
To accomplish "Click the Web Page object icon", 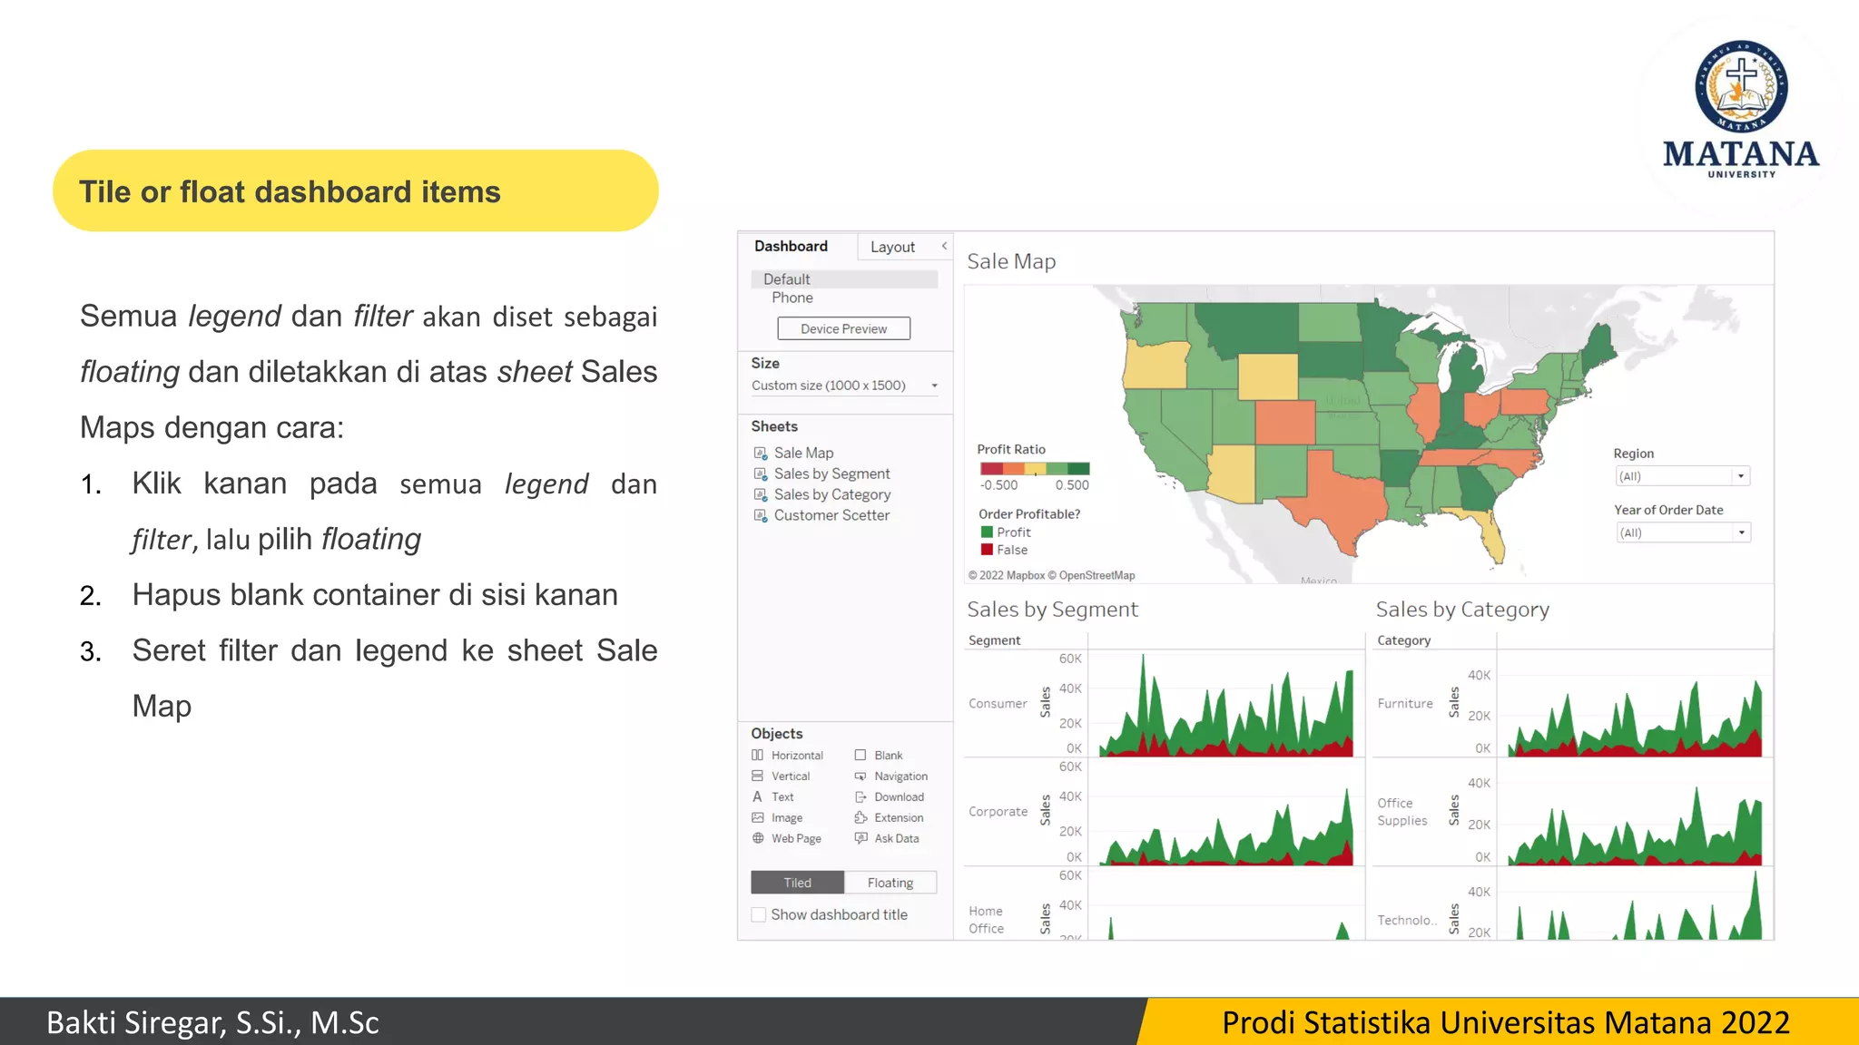I will (758, 838).
